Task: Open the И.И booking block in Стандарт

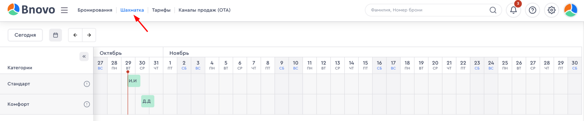Action: [x=134, y=81]
